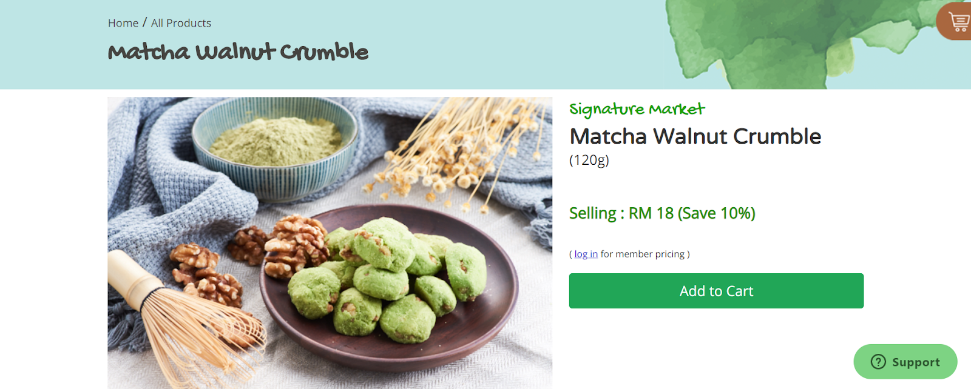The width and height of the screenshot is (971, 389).
Task: Click the 'for member pricing' text
Action: pos(643,254)
